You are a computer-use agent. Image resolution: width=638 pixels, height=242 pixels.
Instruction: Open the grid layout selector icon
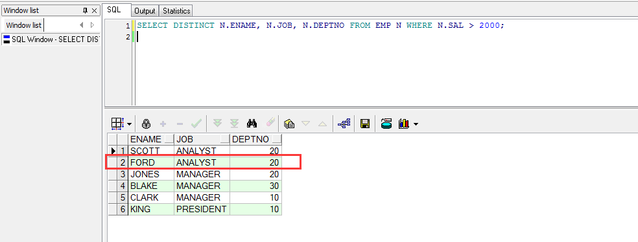pyautogui.click(x=117, y=124)
